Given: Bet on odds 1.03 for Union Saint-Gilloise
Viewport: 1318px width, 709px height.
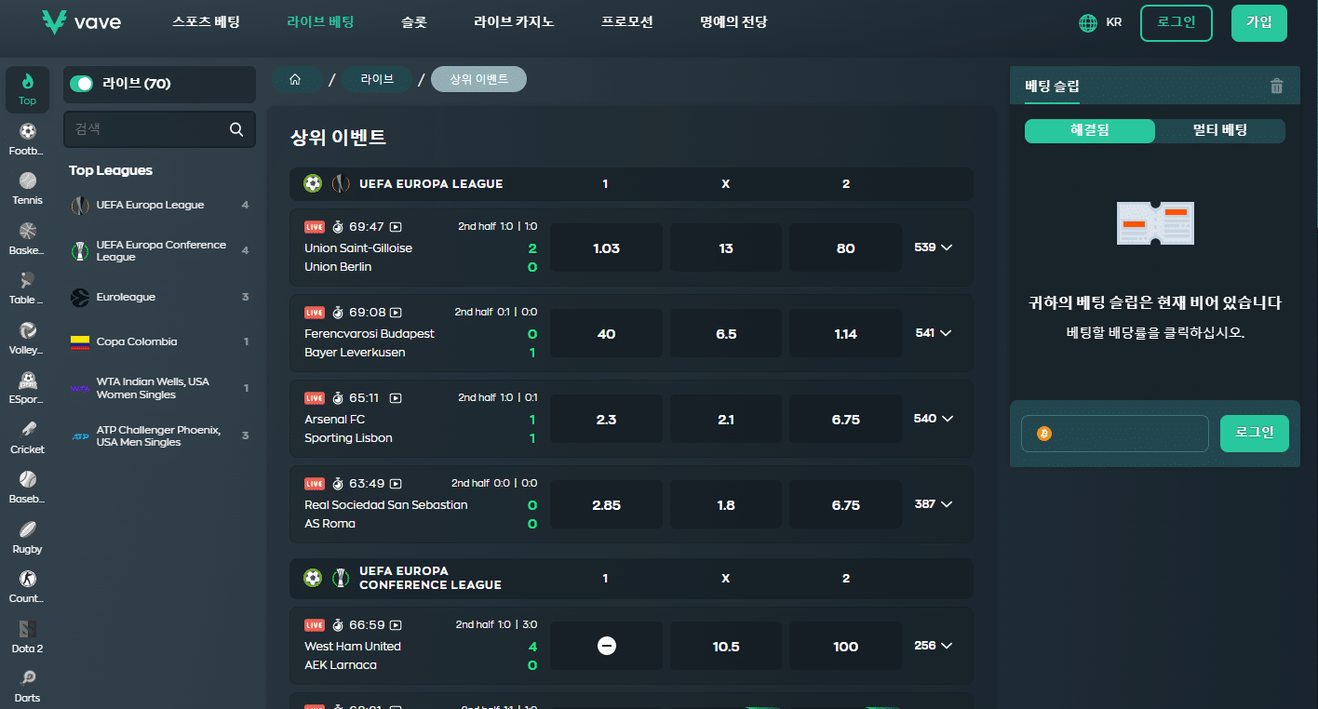Looking at the screenshot, I should point(606,247).
